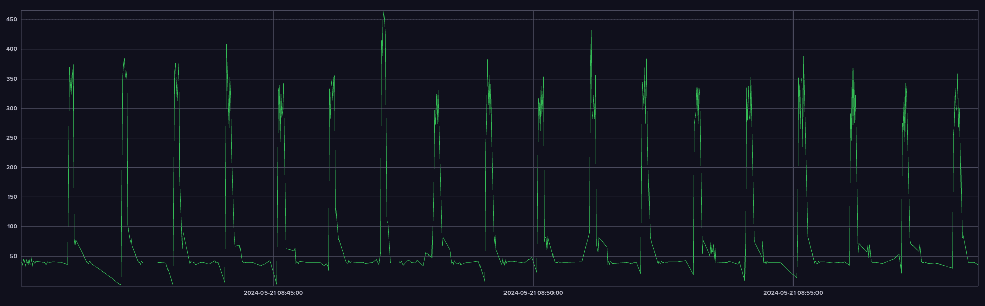The height and width of the screenshot is (306, 985).
Task: Select the second-tallest peak just after 08:50:00
Action: [x=591, y=31]
